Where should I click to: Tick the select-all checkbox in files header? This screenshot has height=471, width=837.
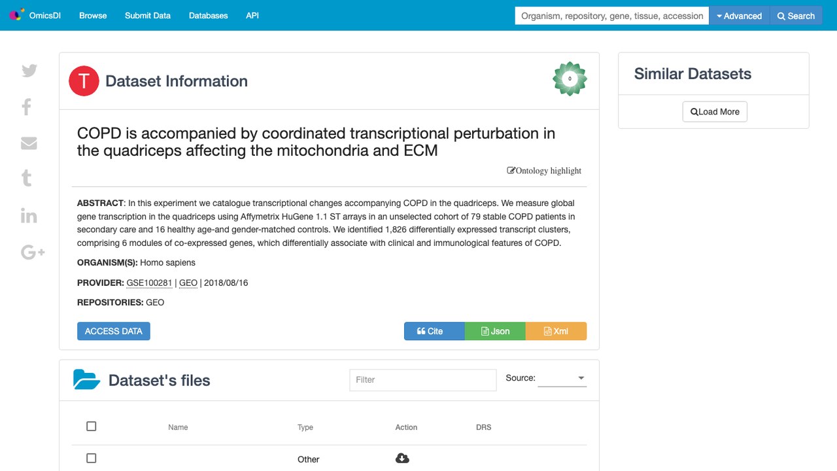pos(92,427)
